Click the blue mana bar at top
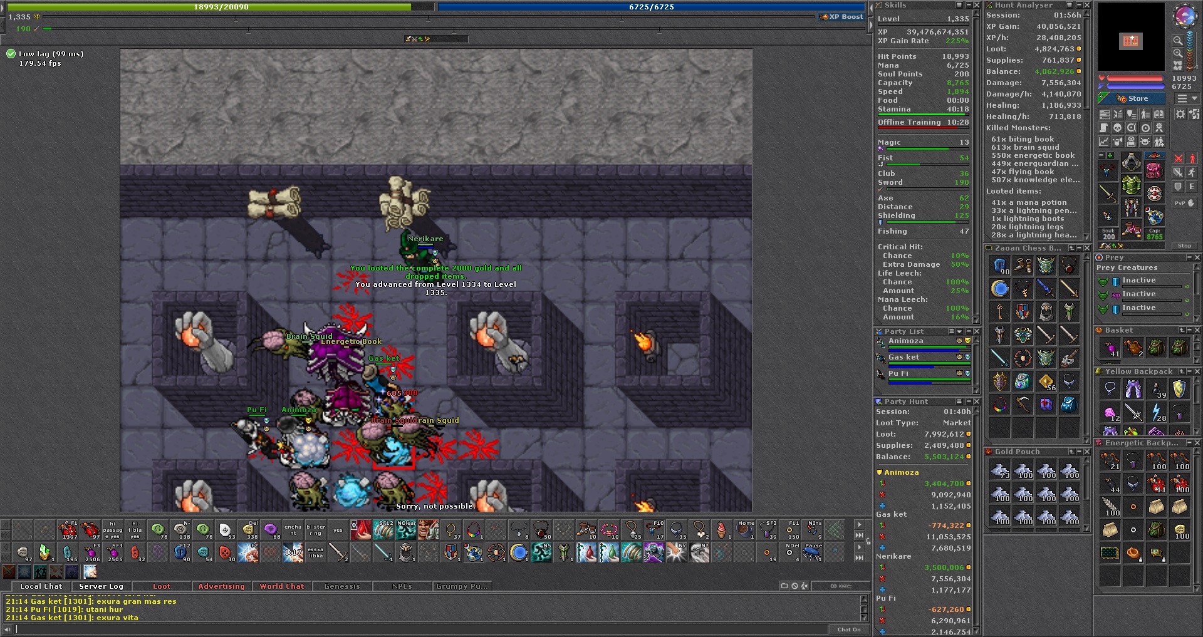Viewport: 1203px width, 637px height. pos(652,7)
